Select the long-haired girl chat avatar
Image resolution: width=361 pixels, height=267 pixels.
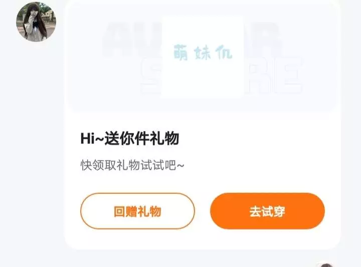point(36,22)
